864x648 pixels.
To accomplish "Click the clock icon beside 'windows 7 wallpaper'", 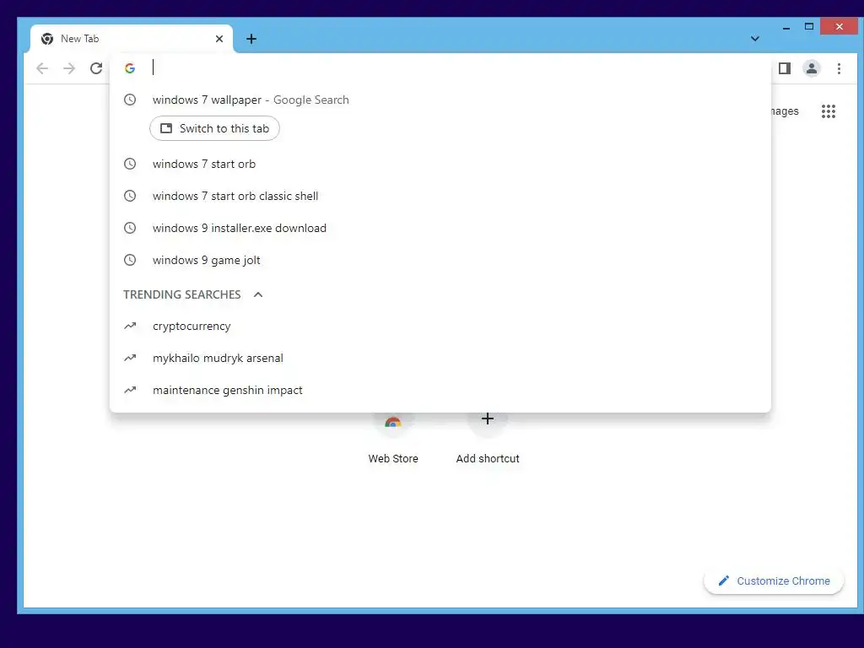I will [130, 100].
